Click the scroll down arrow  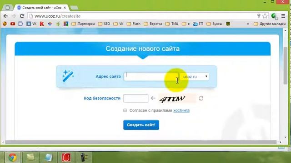pos(286,137)
